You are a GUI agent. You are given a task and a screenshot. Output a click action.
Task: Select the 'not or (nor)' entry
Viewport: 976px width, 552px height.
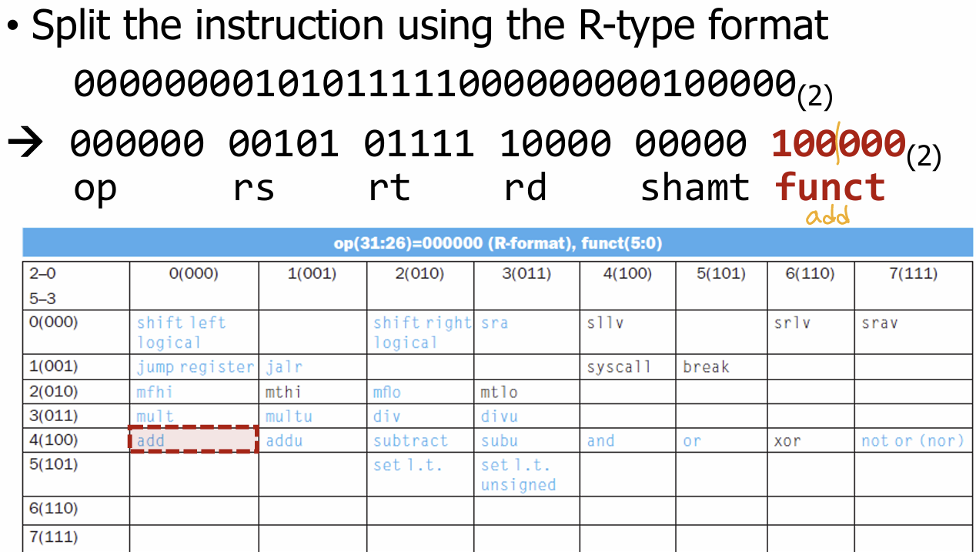(913, 441)
